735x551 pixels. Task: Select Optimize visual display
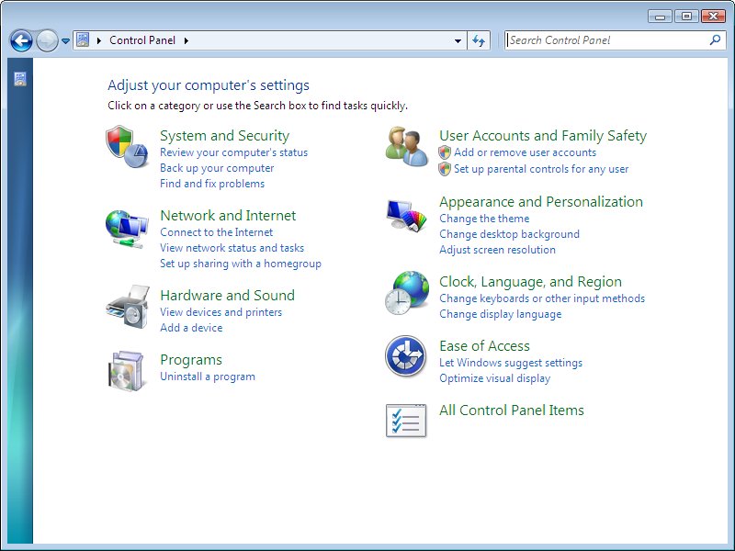click(x=494, y=378)
